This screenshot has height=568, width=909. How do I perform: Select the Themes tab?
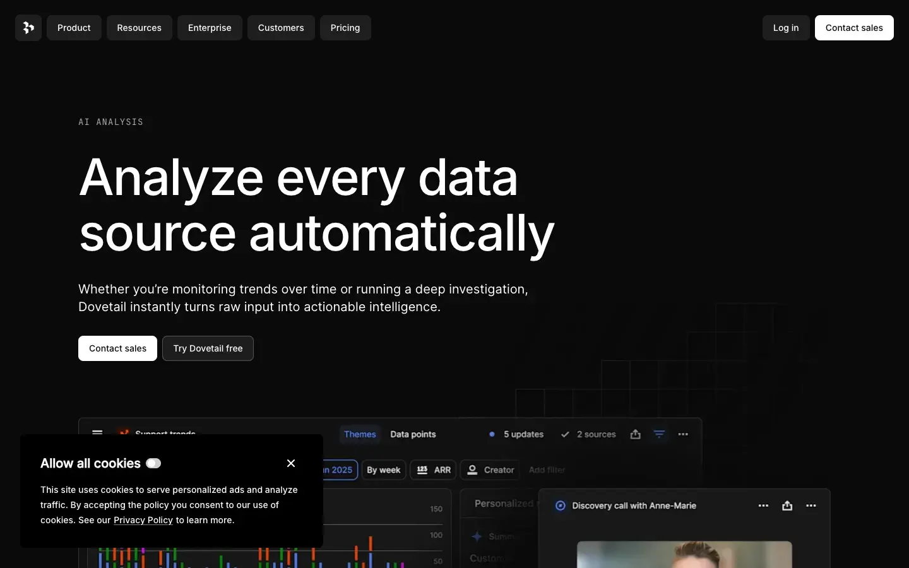(x=360, y=434)
